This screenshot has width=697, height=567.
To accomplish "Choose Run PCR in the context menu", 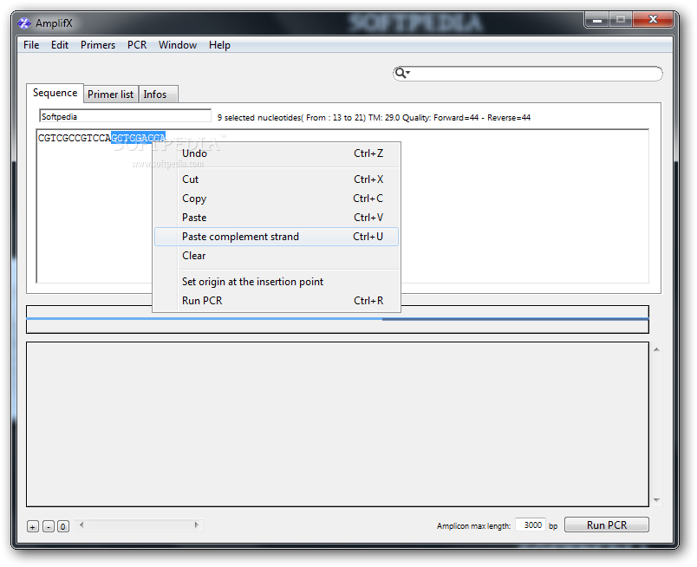I will pos(276,301).
